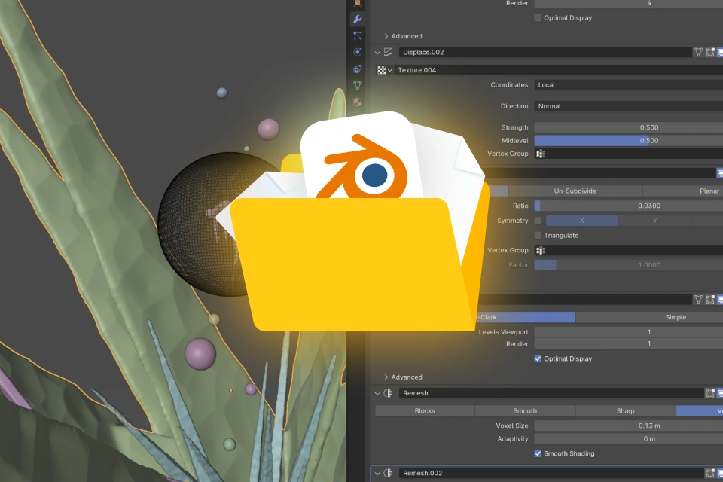Toggle the Symmetry checkbox
The width and height of the screenshot is (723, 482).
[x=538, y=221]
